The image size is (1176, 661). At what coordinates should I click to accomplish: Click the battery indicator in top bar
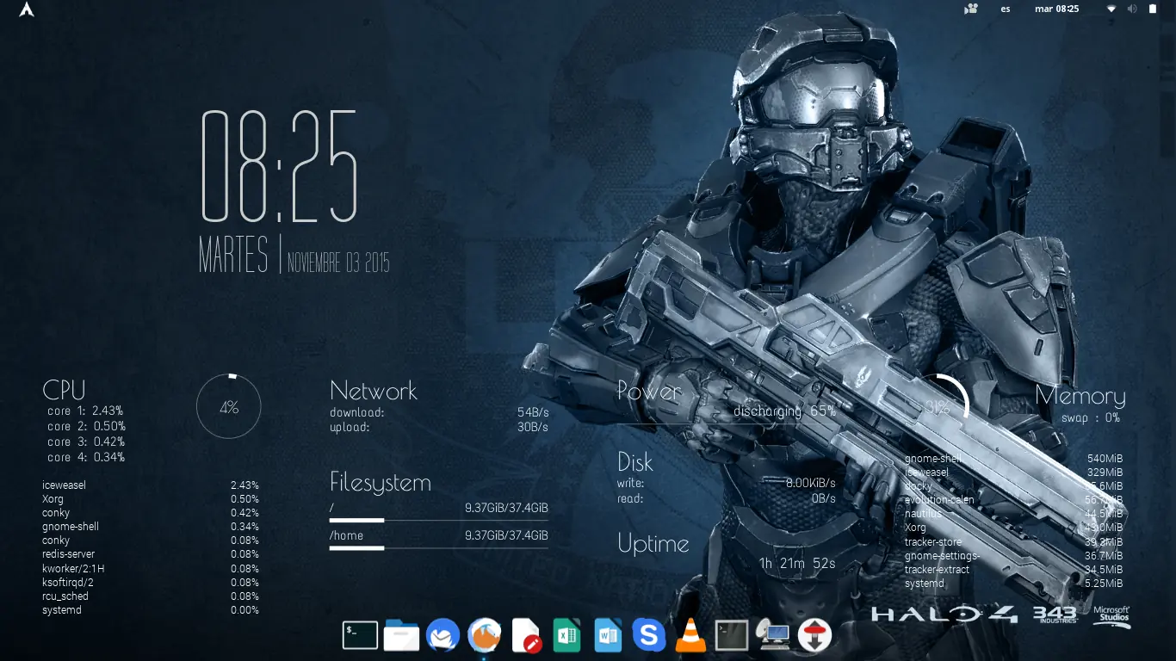click(x=1154, y=9)
